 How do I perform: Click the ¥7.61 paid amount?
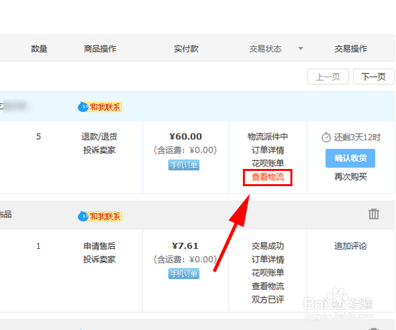click(x=185, y=246)
